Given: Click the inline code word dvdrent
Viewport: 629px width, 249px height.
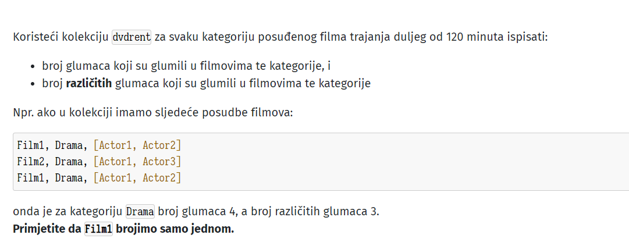Looking at the screenshot, I should (x=132, y=37).
